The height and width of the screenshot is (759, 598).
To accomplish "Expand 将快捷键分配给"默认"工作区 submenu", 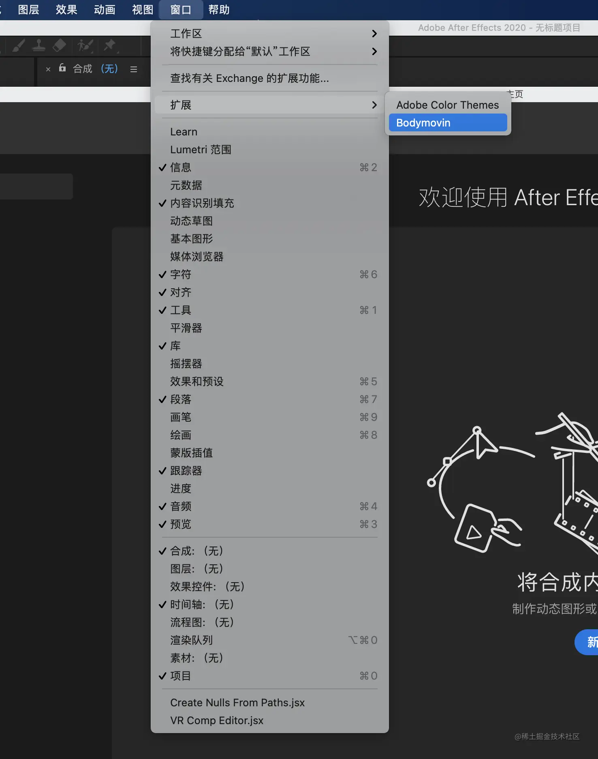I will [269, 51].
